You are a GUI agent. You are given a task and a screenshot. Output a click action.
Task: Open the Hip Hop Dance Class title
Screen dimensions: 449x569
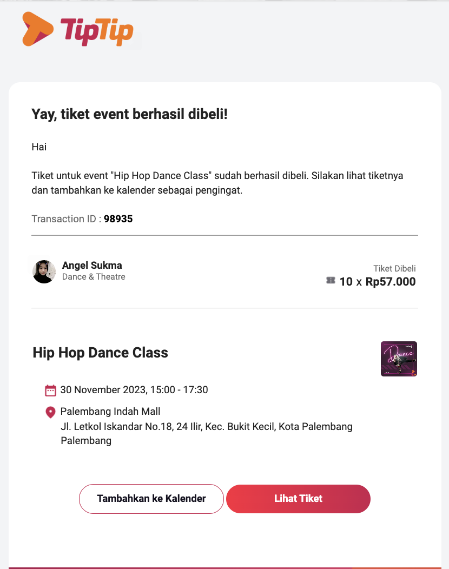click(99, 353)
